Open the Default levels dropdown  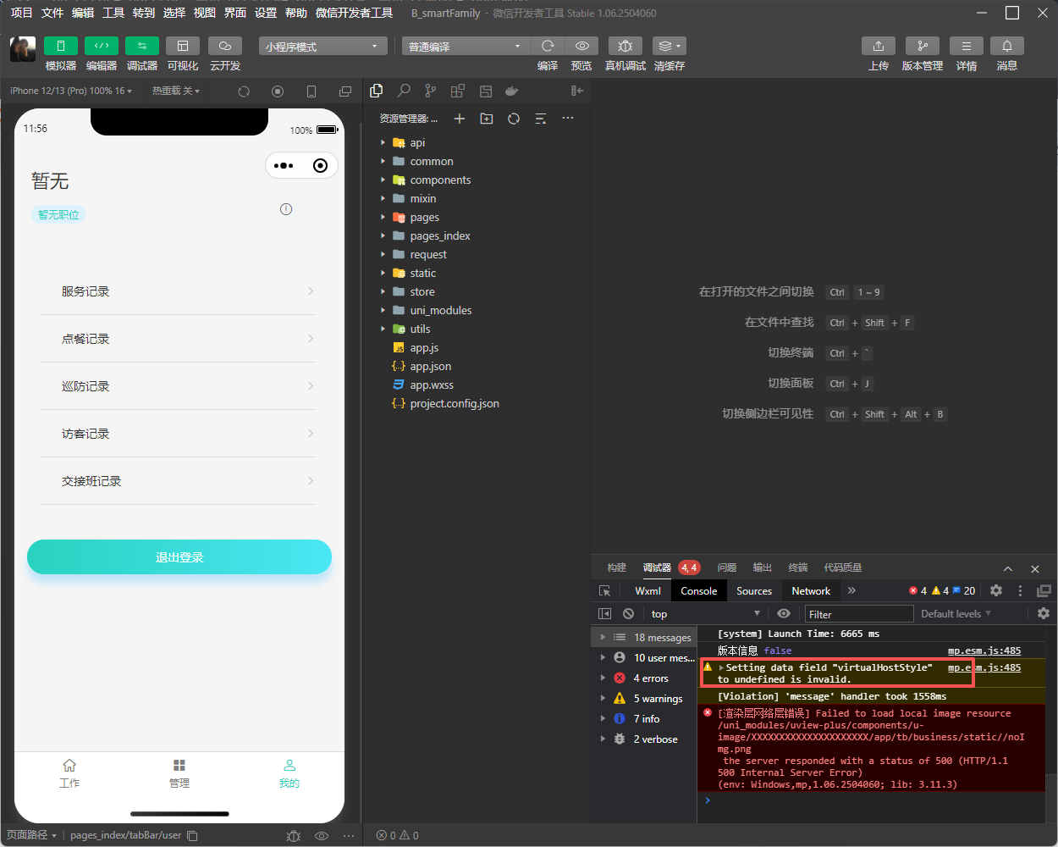coord(956,614)
